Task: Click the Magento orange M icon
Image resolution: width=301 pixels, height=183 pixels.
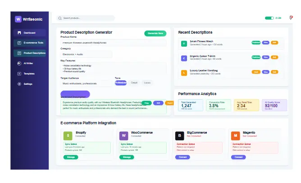Action: 236,136
